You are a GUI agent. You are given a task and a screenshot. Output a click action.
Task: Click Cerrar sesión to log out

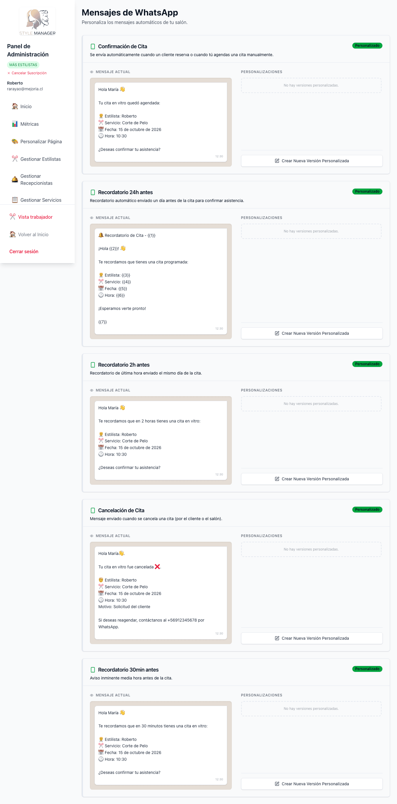click(24, 251)
